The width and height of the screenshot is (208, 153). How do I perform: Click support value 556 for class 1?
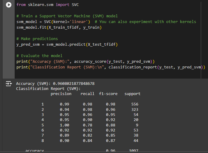point(135,104)
